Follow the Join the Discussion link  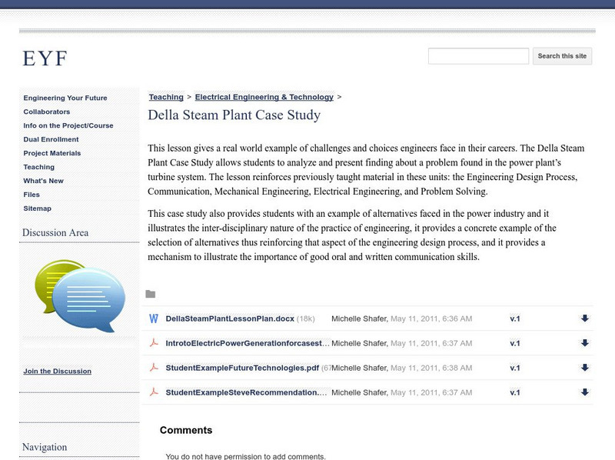tap(57, 371)
